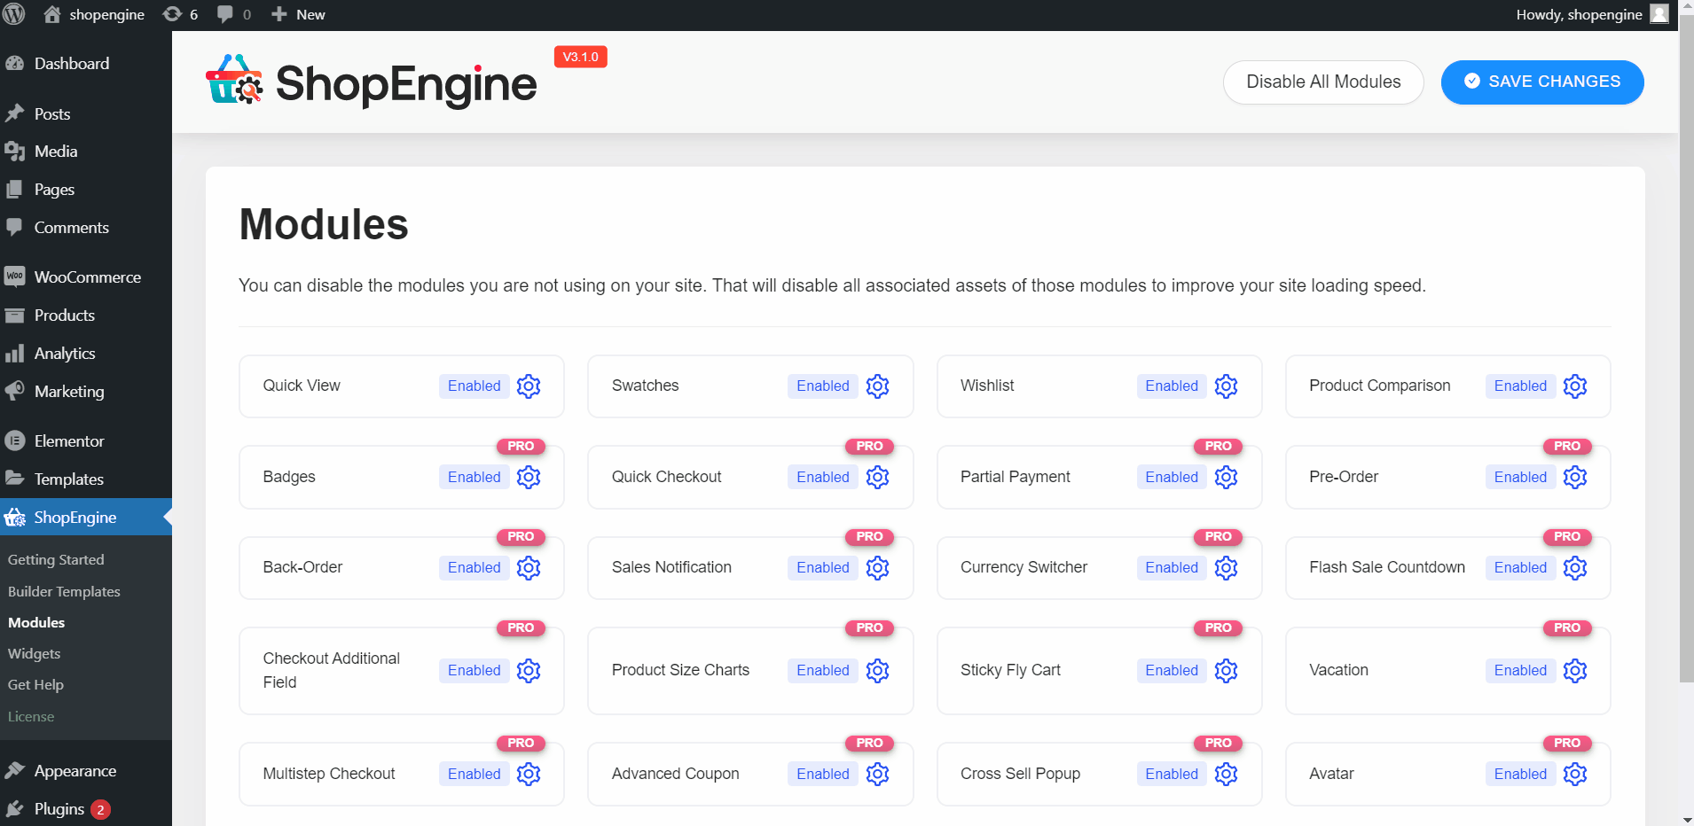Image resolution: width=1694 pixels, height=826 pixels.
Task: Open settings gear for Product Comparison module
Action: point(1575,386)
